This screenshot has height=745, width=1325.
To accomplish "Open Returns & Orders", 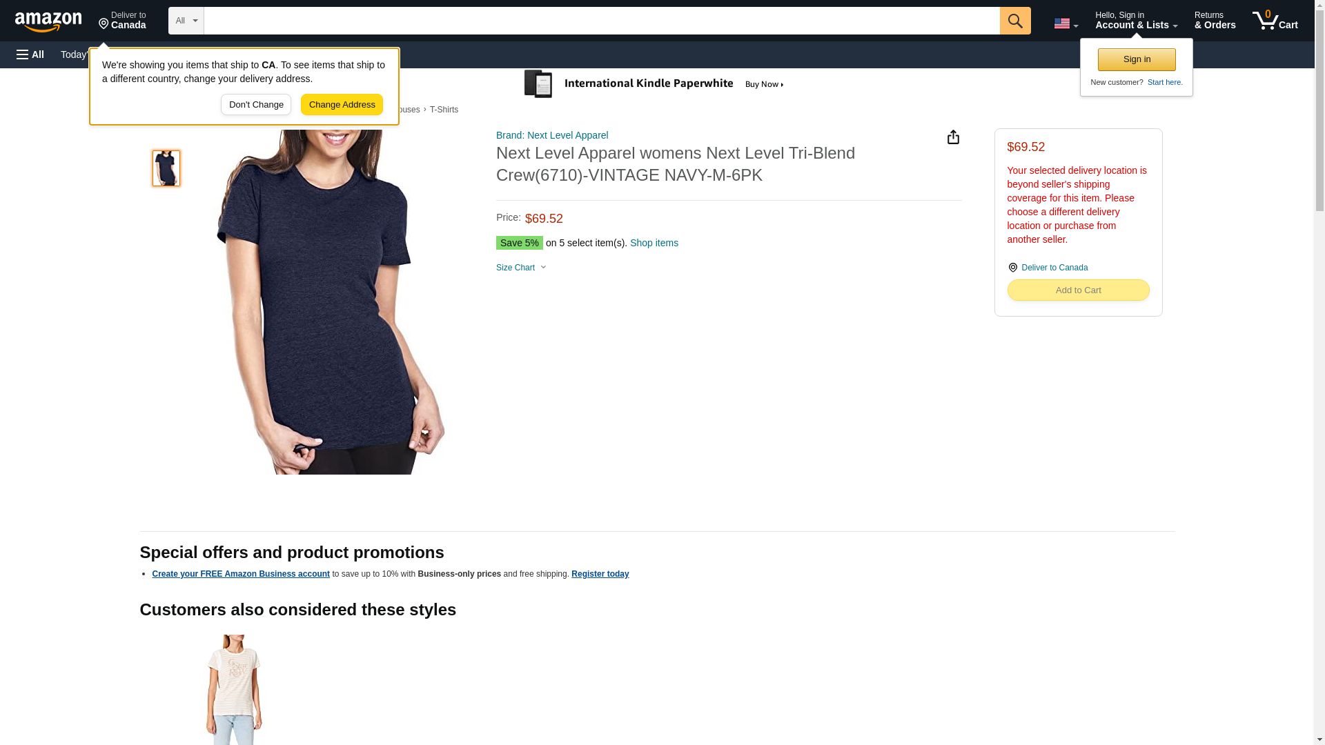I will (1215, 21).
